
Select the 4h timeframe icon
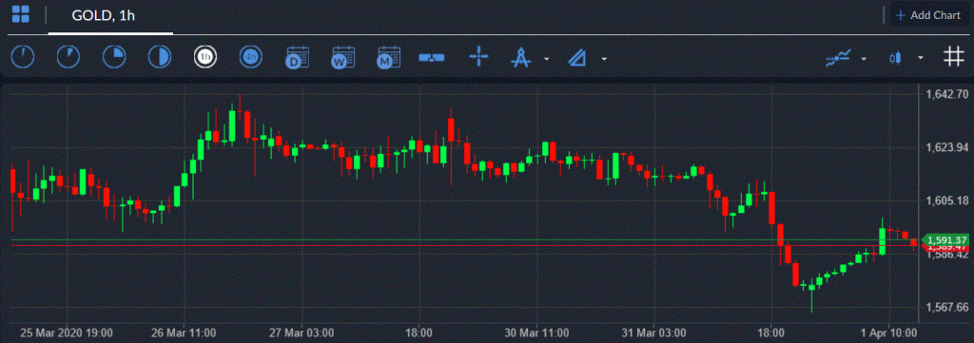(x=251, y=58)
